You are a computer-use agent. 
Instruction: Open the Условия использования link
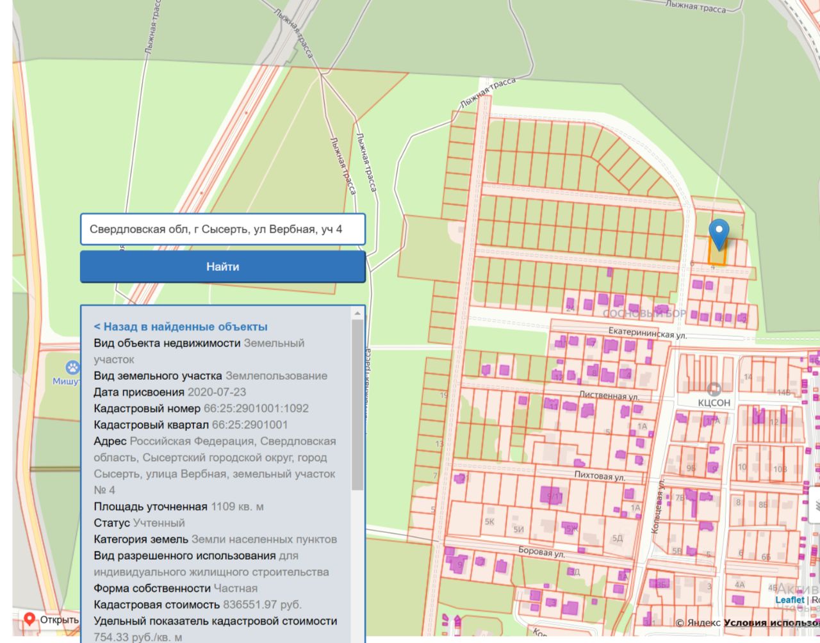pyautogui.click(x=771, y=623)
